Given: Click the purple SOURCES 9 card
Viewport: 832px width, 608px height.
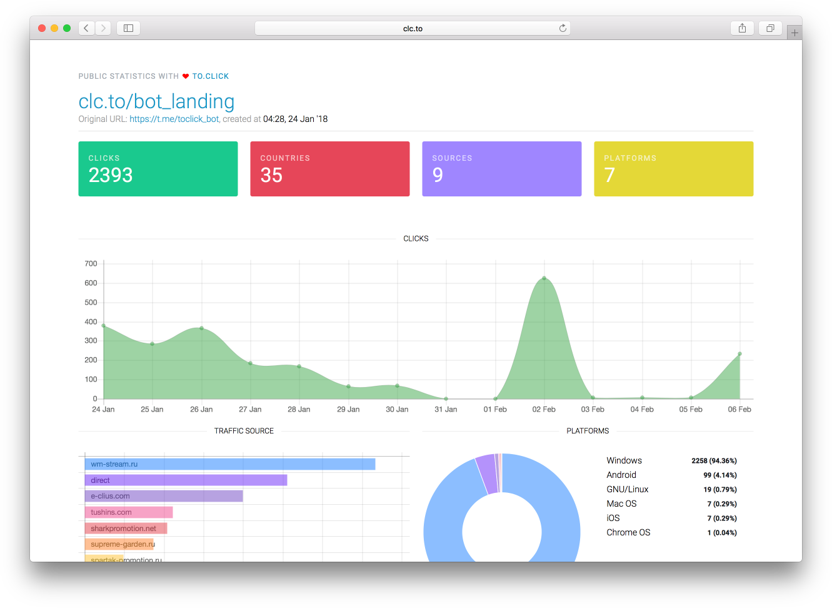Looking at the screenshot, I should 502,169.
